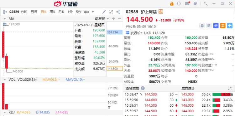Click the shrink window arrows icon
This screenshot has width=235, height=116.
(x=206, y=4)
